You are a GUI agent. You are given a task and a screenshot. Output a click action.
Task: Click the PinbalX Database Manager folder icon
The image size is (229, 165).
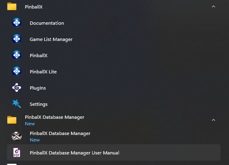tap(12, 120)
